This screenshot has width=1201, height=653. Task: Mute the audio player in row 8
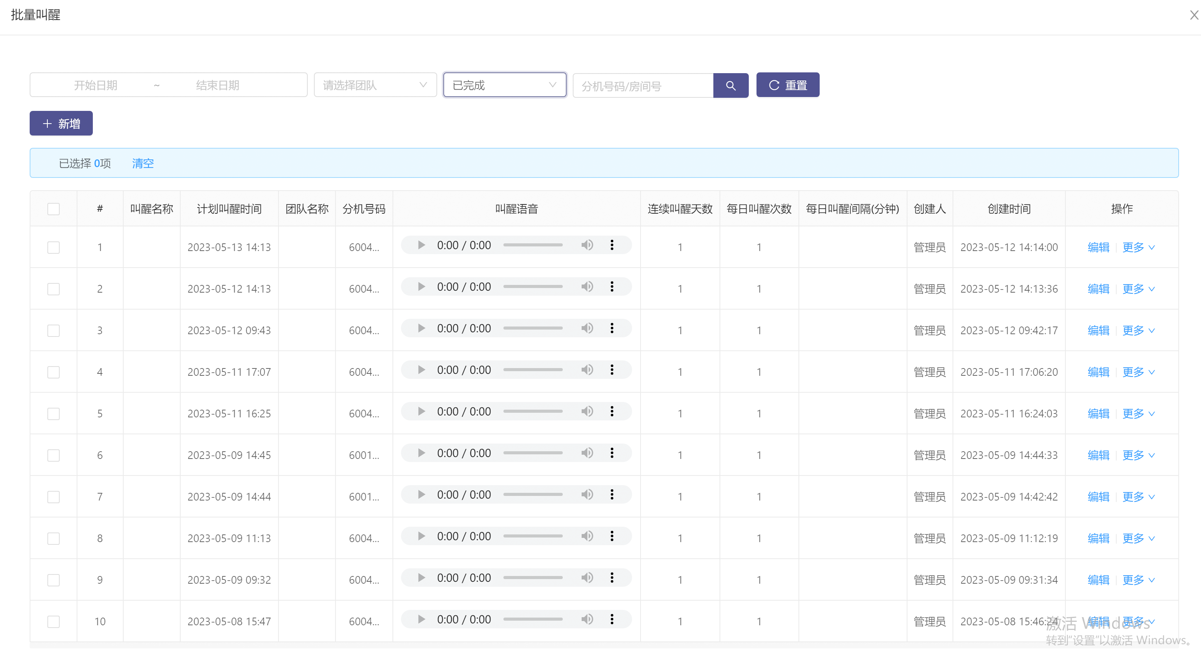click(x=587, y=536)
